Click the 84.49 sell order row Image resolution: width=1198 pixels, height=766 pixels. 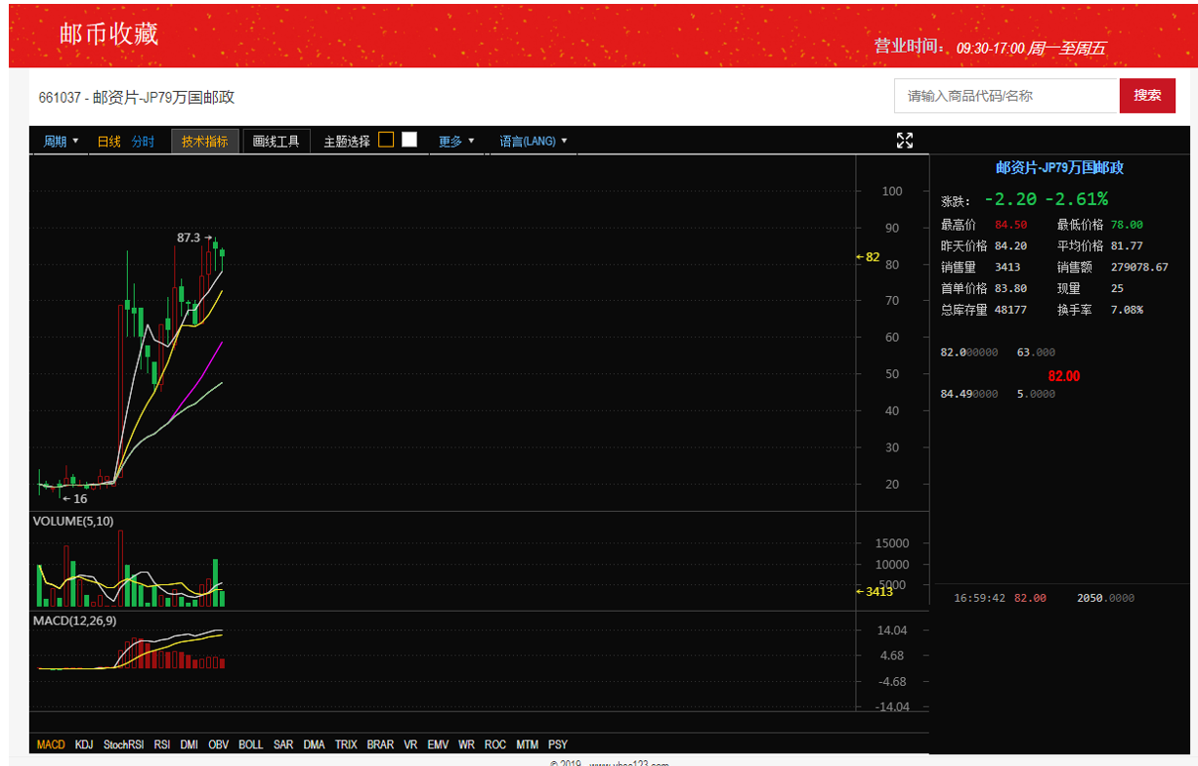(x=998, y=394)
